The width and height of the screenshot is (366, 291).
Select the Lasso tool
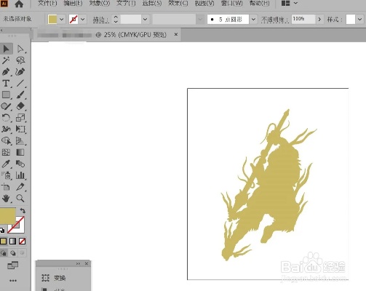(20, 60)
